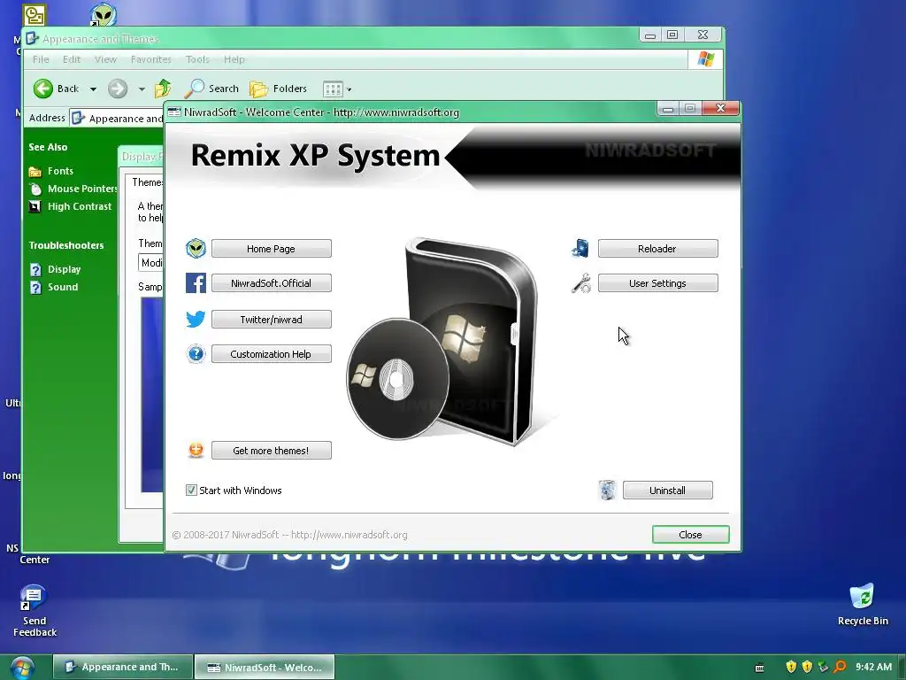Screen dimensions: 906x680
Task: Open the Sound troubleshooter link
Action: click(63, 287)
